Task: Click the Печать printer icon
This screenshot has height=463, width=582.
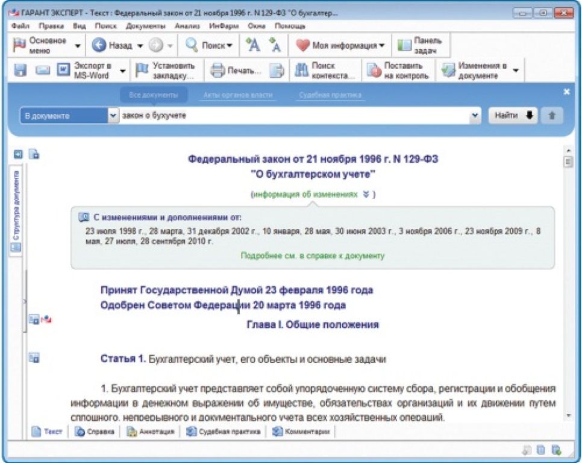Action: pyautogui.click(x=217, y=71)
